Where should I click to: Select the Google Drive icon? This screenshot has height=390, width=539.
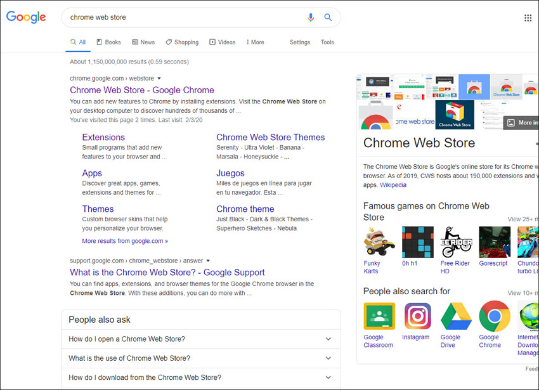[456, 316]
